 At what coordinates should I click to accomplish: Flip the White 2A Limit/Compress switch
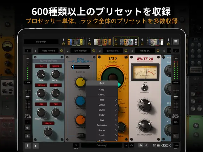[145, 88]
